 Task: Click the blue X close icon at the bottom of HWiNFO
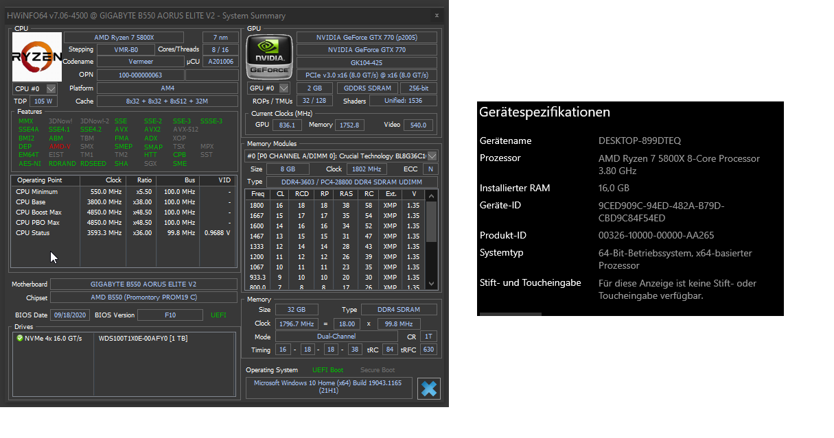pos(428,389)
